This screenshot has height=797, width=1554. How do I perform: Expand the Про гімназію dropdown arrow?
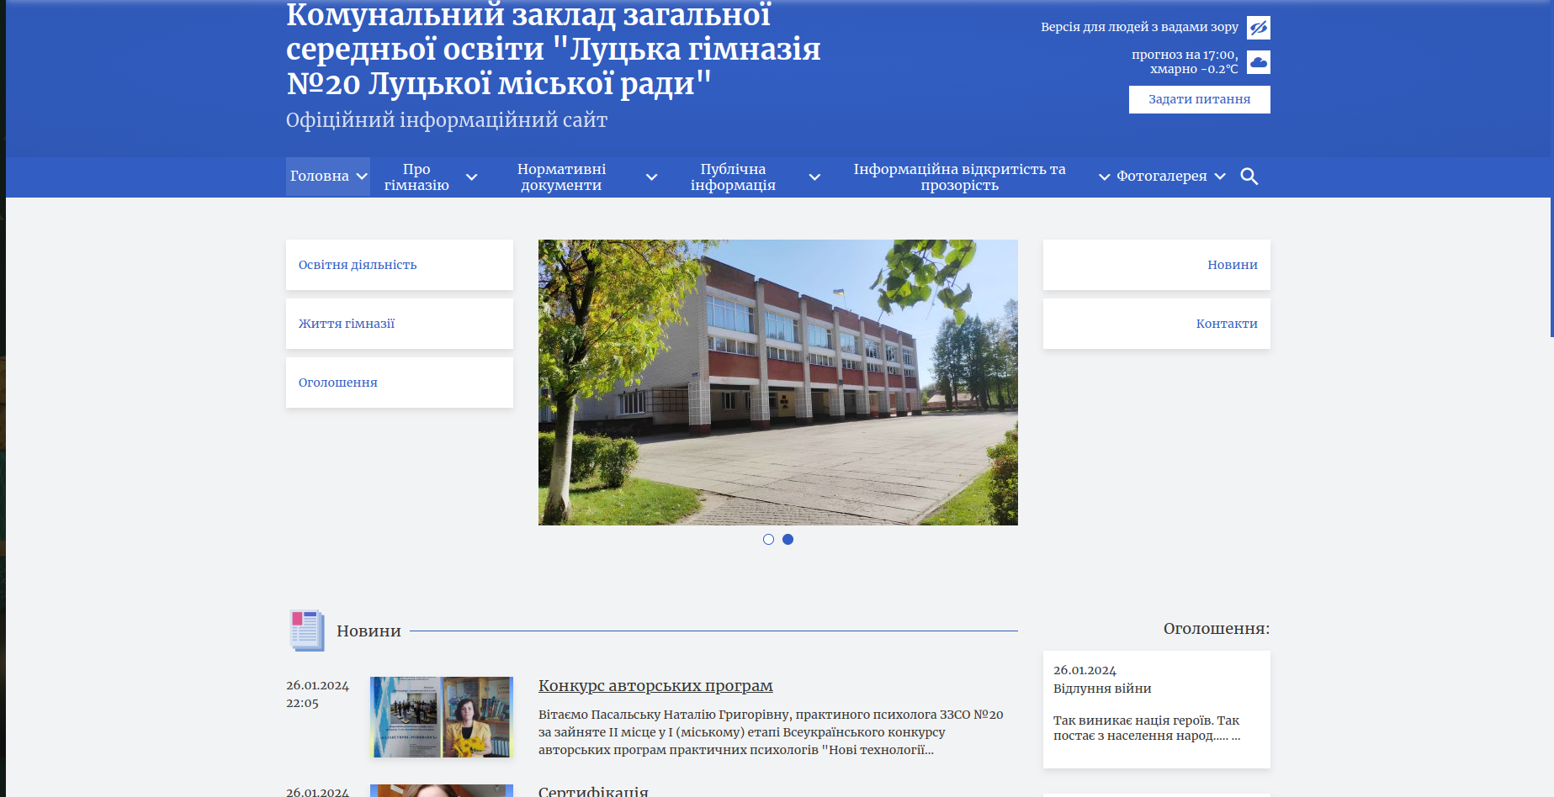point(472,177)
